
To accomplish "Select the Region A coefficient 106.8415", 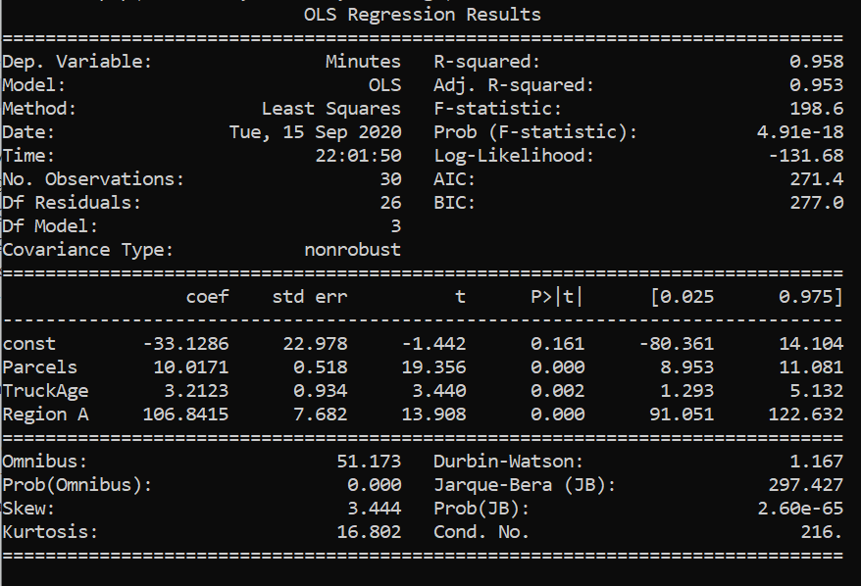I will coord(186,415).
